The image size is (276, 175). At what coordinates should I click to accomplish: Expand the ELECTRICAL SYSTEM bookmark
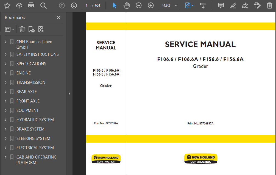point(5,148)
